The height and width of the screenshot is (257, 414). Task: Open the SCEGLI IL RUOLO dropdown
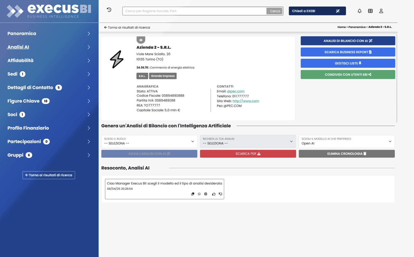(x=149, y=141)
